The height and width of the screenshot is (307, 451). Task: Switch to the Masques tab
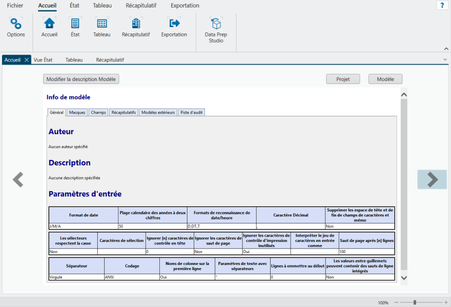pos(77,112)
